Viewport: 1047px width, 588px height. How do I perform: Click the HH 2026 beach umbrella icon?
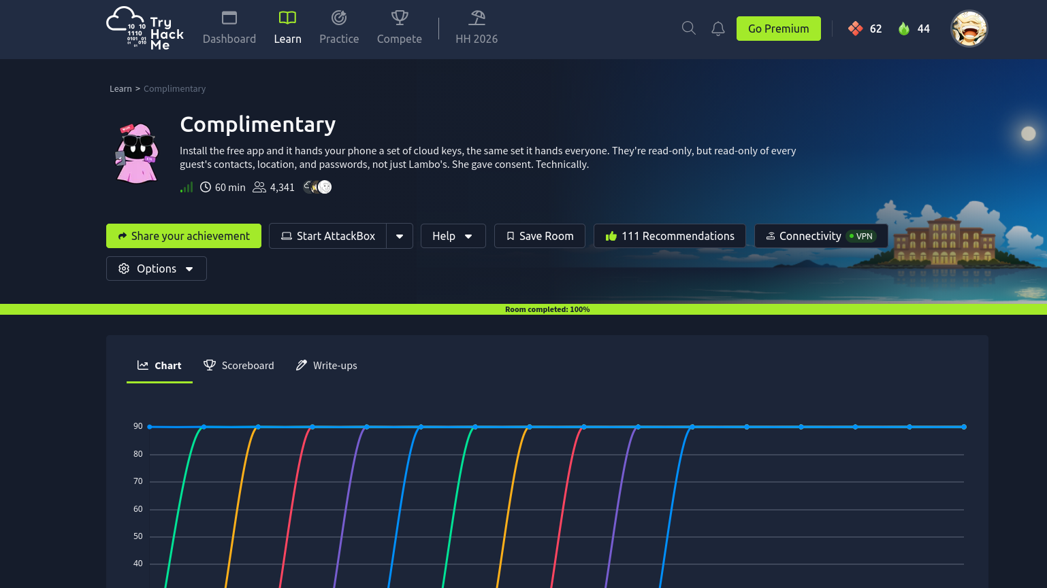(x=477, y=18)
